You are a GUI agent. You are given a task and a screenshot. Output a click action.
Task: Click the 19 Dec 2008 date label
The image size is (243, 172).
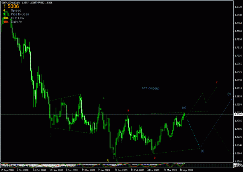point(89,170)
